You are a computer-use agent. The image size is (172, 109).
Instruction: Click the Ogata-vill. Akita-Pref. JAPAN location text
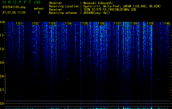122,6
